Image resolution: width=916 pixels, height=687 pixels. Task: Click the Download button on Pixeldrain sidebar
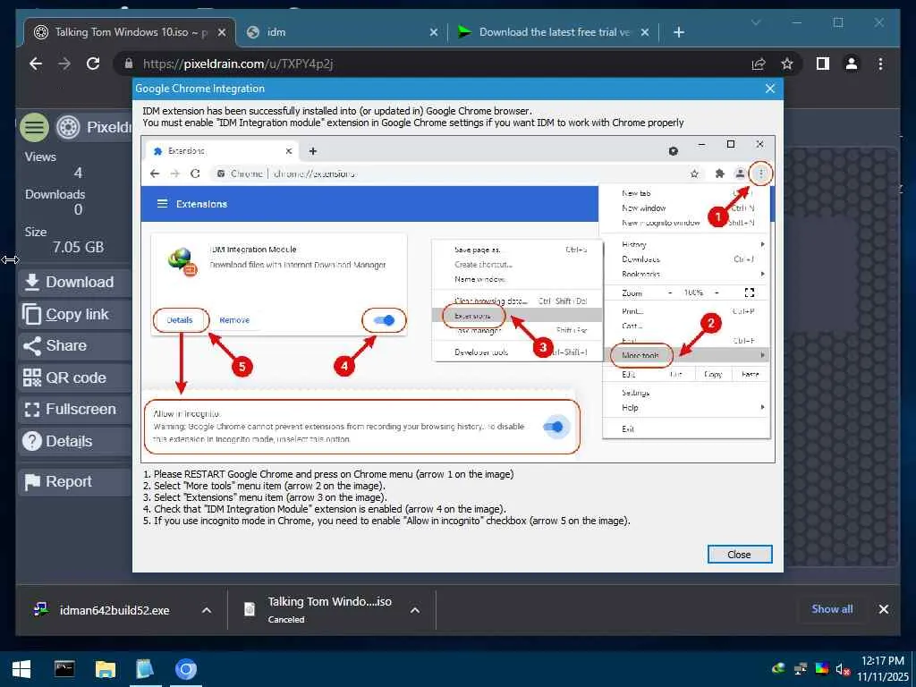pos(75,282)
